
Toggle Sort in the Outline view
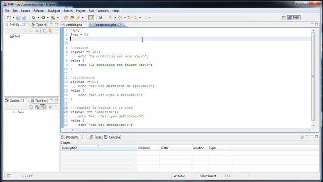37,107
